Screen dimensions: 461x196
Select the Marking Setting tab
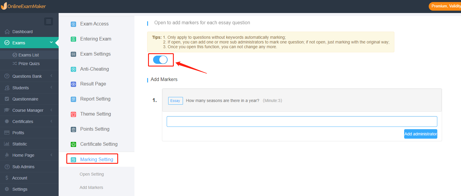pyautogui.click(x=97, y=159)
